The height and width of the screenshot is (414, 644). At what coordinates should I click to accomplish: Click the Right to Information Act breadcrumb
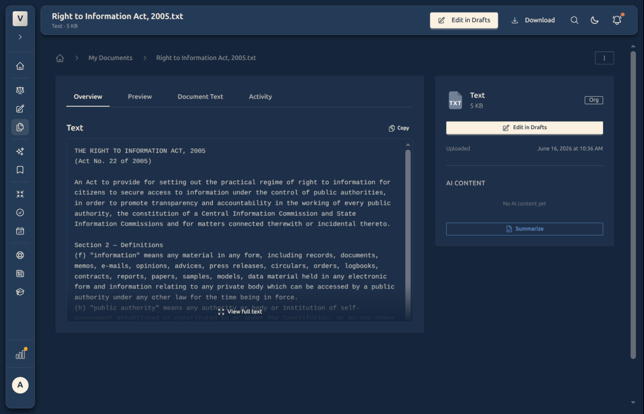[206, 58]
